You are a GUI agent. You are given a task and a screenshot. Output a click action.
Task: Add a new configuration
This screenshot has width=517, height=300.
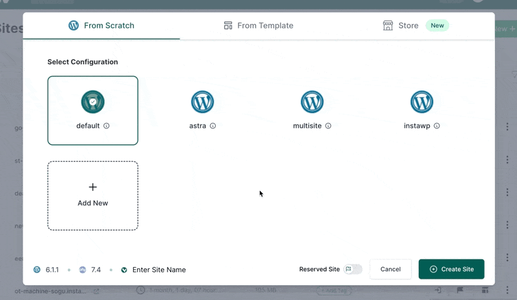(x=92, y=195)
